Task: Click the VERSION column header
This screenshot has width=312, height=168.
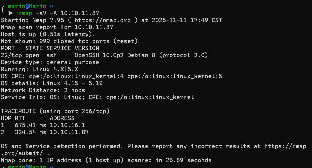Action: coord(87,48)
